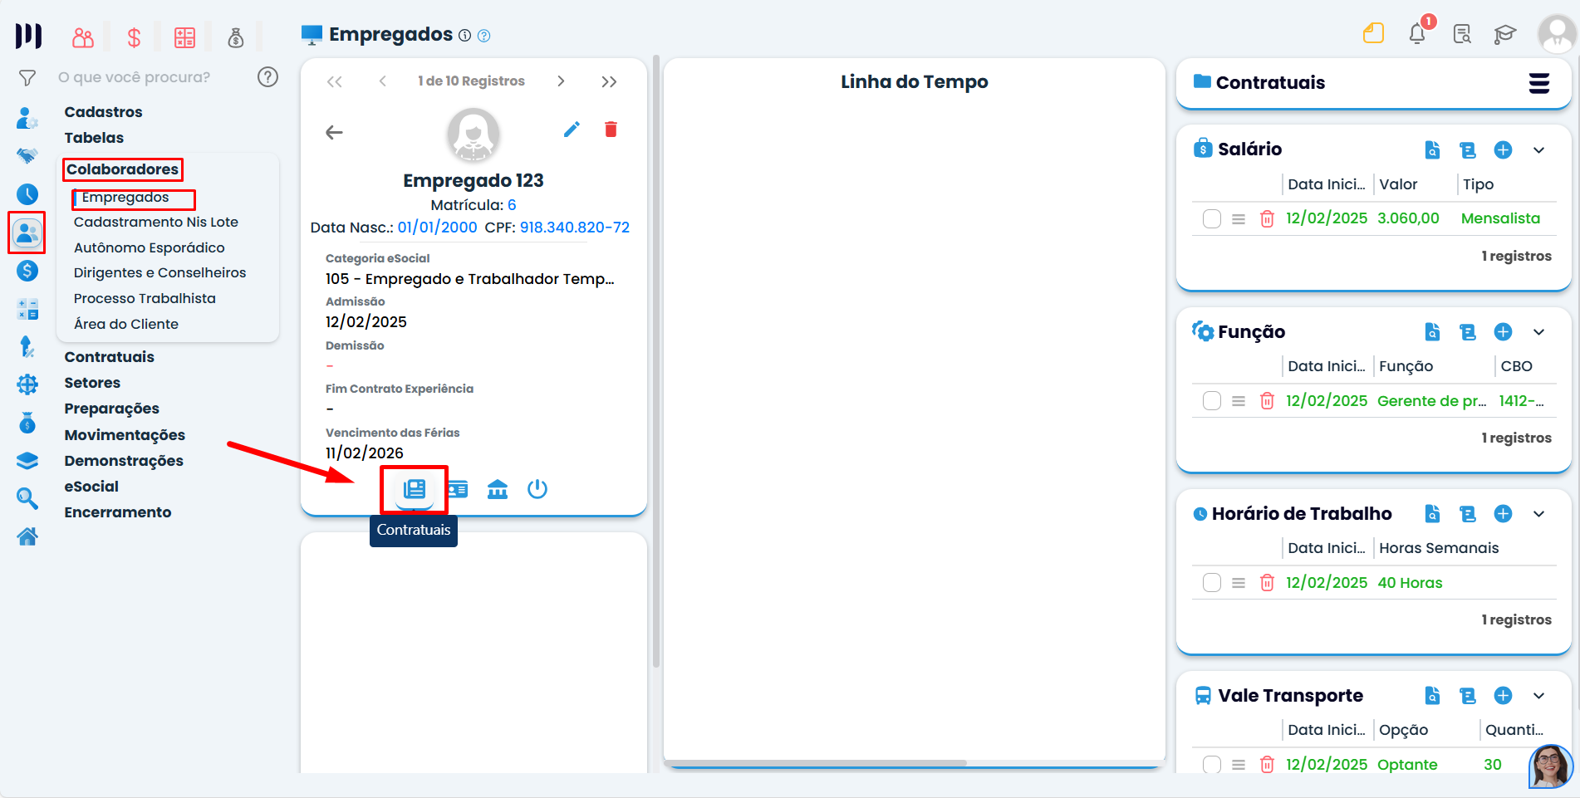This screenshot has height=798, width=1580.
Task: Open the gear settings icon in sidebar
Action: [27, 384]
